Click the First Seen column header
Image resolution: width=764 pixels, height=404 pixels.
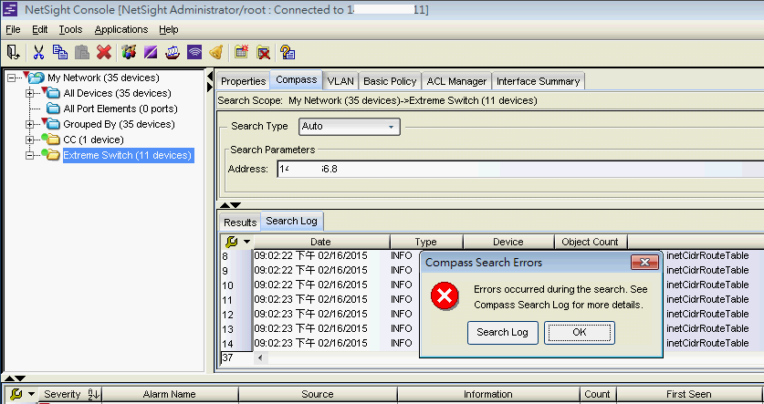tap(688, 394)
